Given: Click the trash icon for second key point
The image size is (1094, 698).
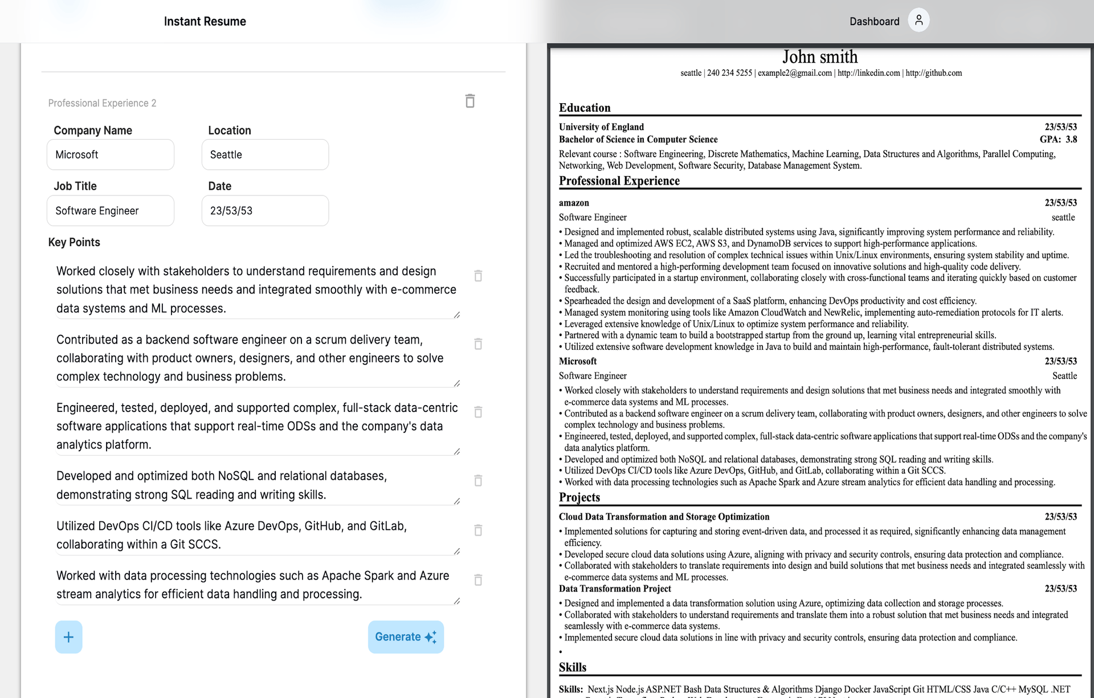Looking at the screenshot, I should (x=477, y=345).
